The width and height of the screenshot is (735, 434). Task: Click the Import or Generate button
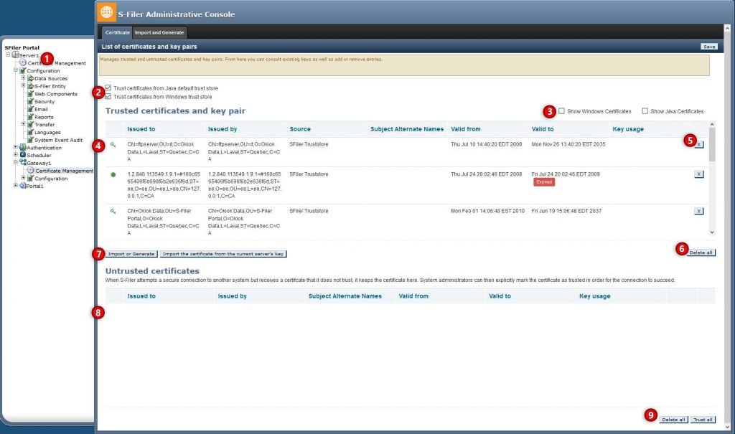pos(131,253)
